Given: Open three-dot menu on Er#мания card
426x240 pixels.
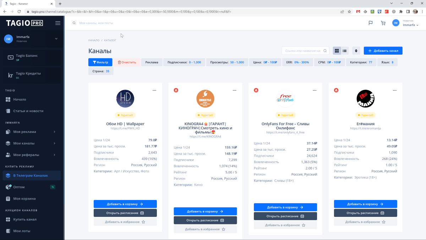Looking at the screenshot, I should (x=395, y=90).
